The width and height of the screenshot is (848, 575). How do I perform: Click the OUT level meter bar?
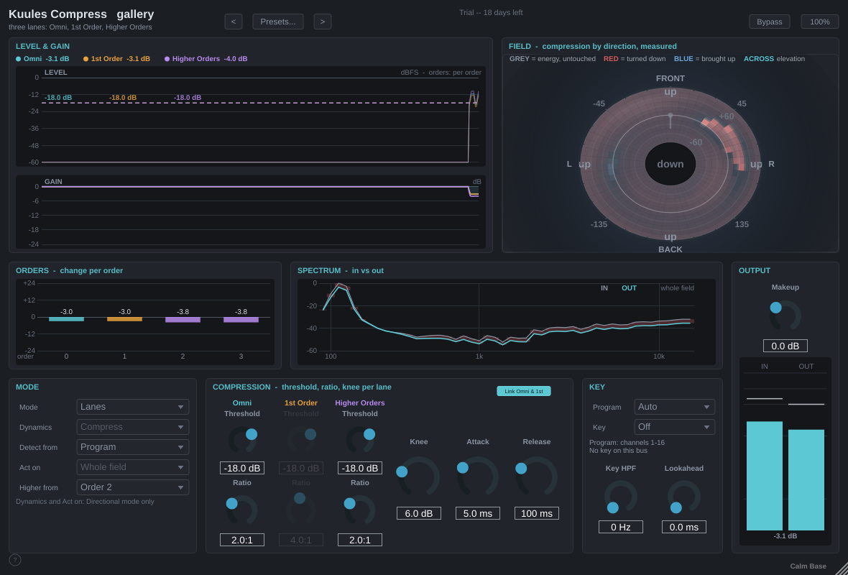806,480
